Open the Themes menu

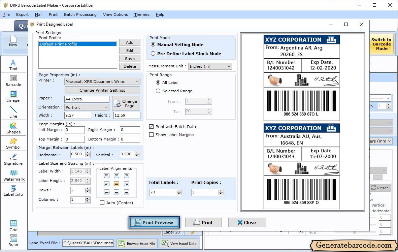pyautogui.click(x=142, y=14)
